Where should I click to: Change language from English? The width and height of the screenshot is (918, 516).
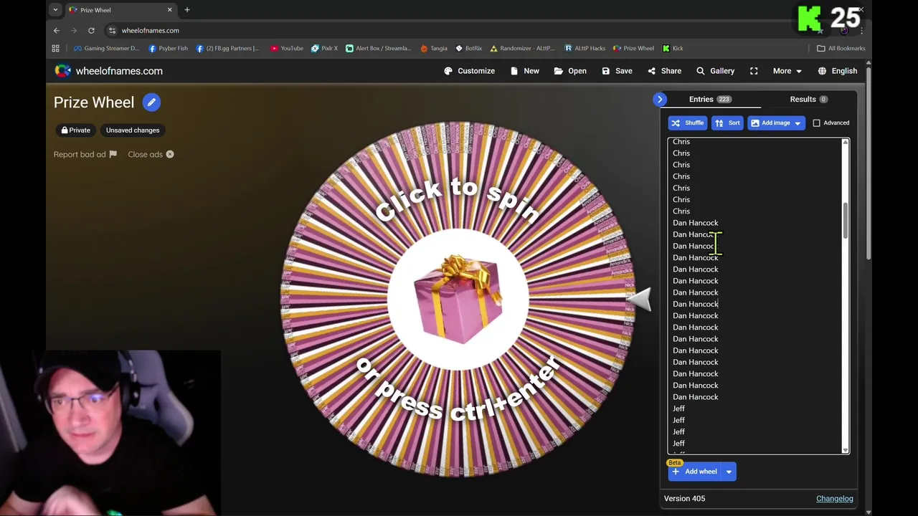837,71
